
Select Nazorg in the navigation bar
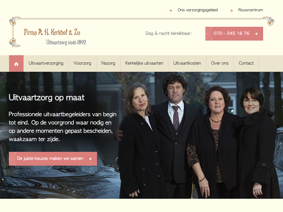click(108, 63)
